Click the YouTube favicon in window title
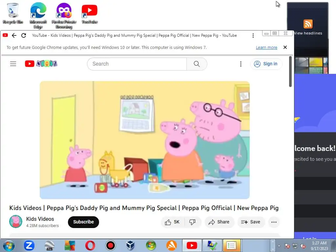Image resolution: width=336 pixels, height=252 pixels. [5, 35]
